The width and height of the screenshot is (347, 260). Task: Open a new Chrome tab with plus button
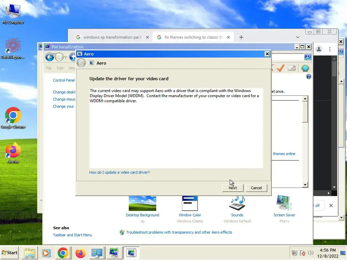click(x=241, y=37)
